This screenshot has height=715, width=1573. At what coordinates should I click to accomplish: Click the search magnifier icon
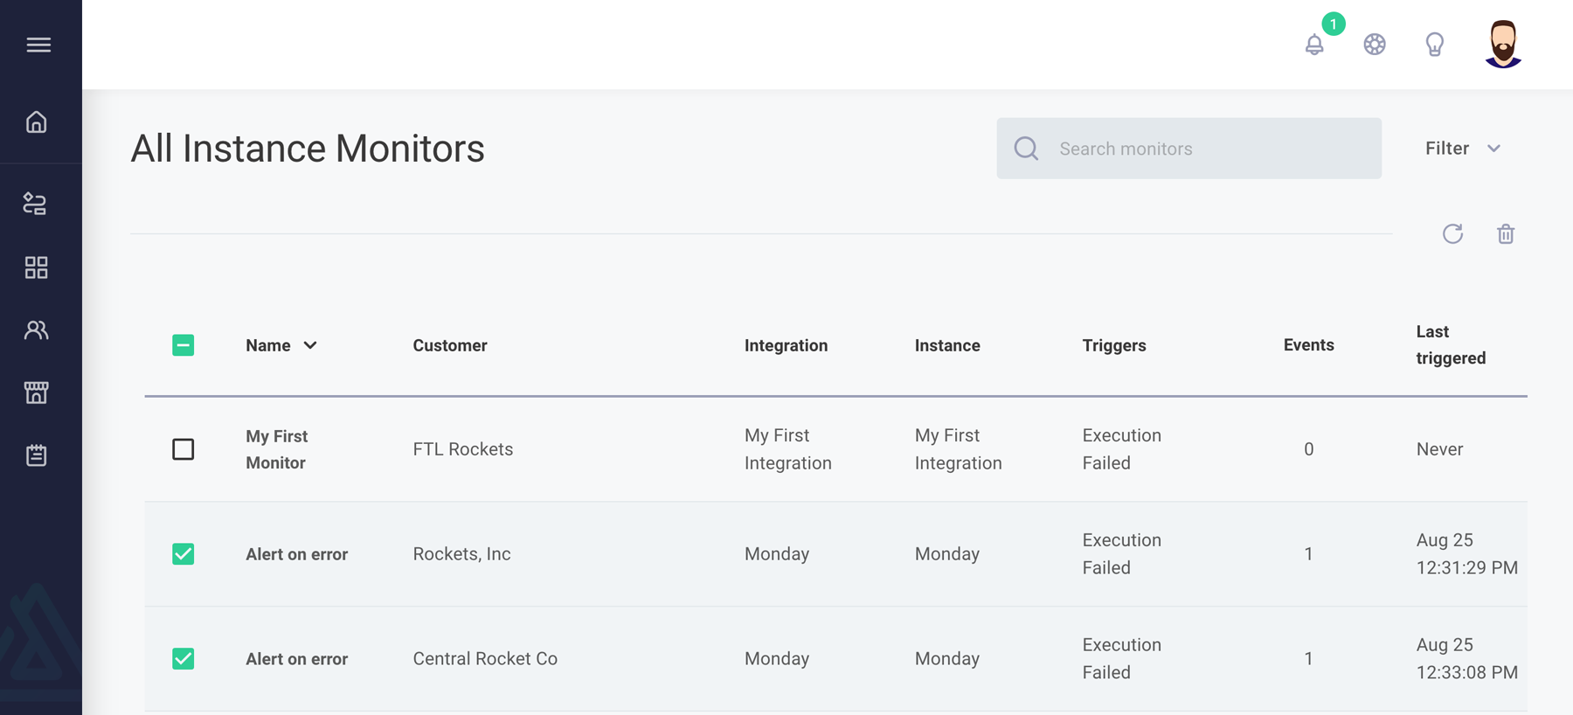[x=1026, y=149]
